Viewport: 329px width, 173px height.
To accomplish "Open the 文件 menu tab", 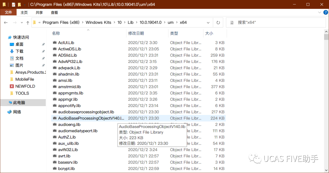I will (x=9, y=12).
